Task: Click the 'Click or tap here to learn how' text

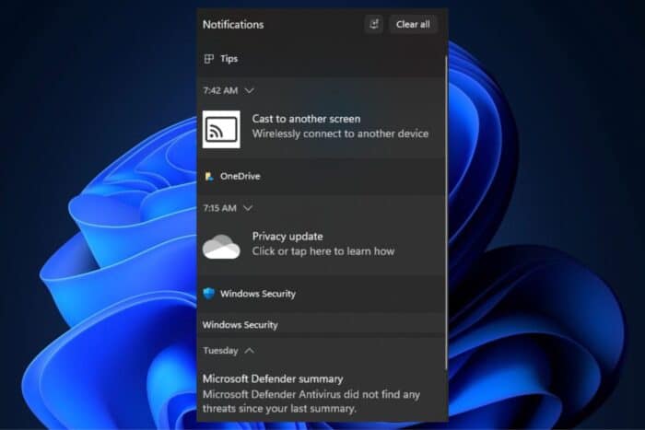Action: point(322,251)
